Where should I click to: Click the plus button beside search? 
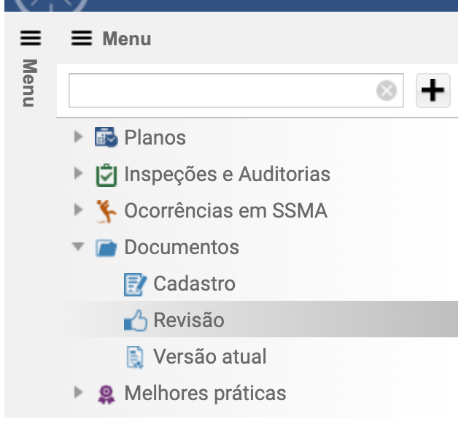[x=433, y=91]
